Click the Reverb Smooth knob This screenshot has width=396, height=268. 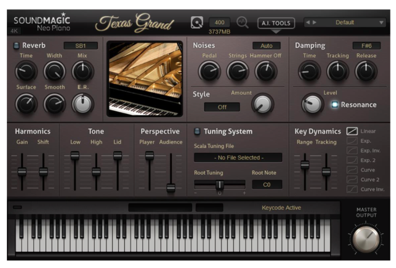pyautogui.click(x=54, y=103)
